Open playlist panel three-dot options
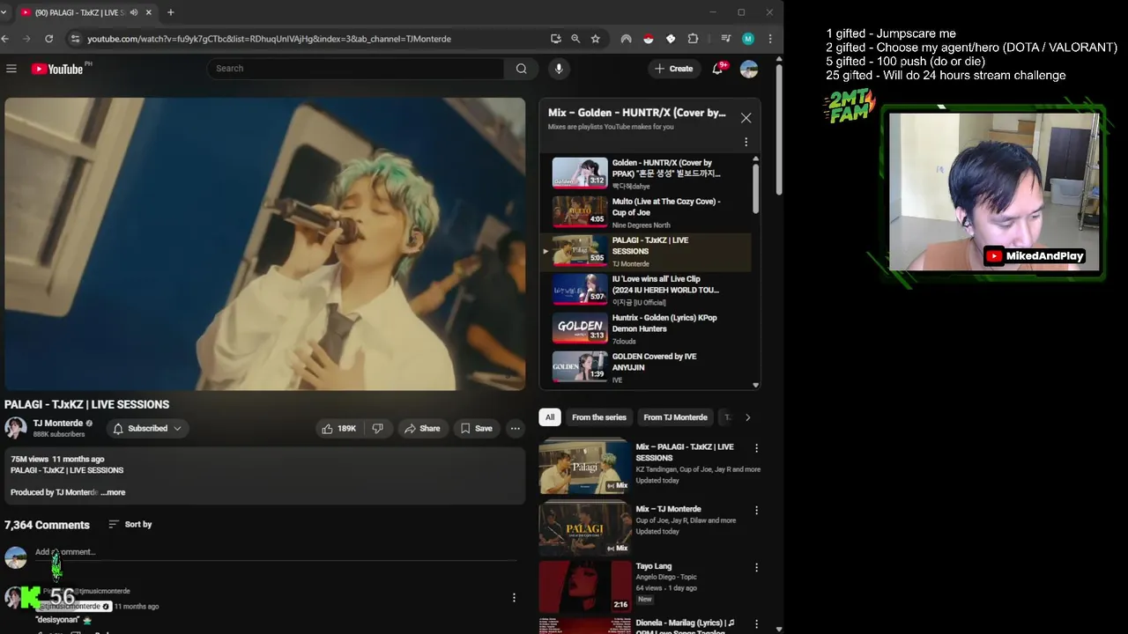Image resolution: width=1128 pixels, height=634 pixels. pyautogui.click(x=746, y=142)
